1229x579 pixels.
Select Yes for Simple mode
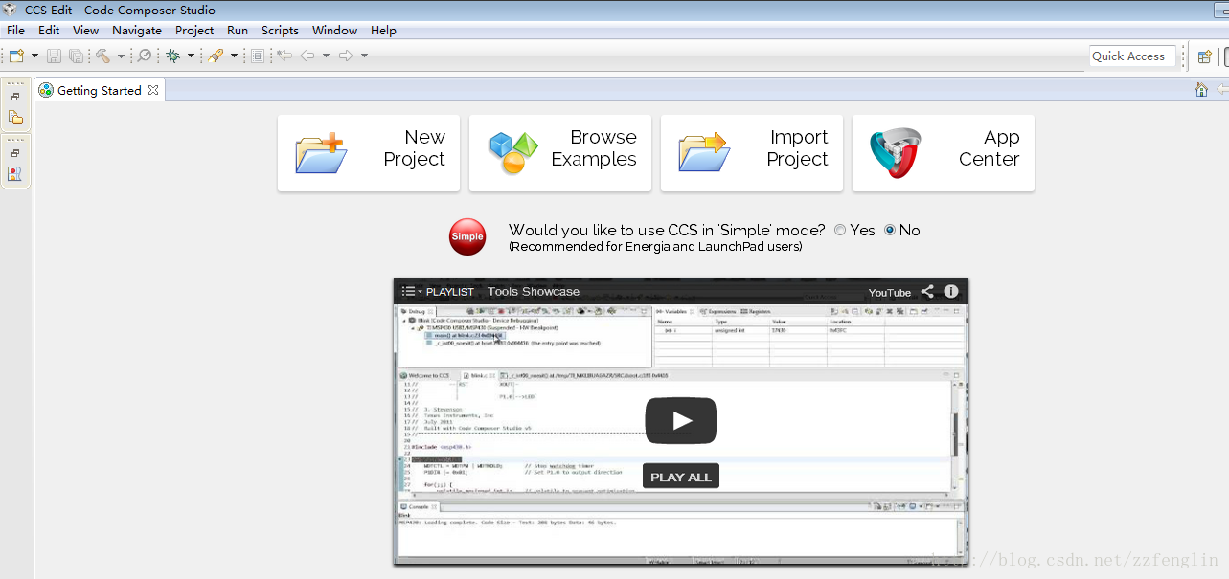point(840,230)
